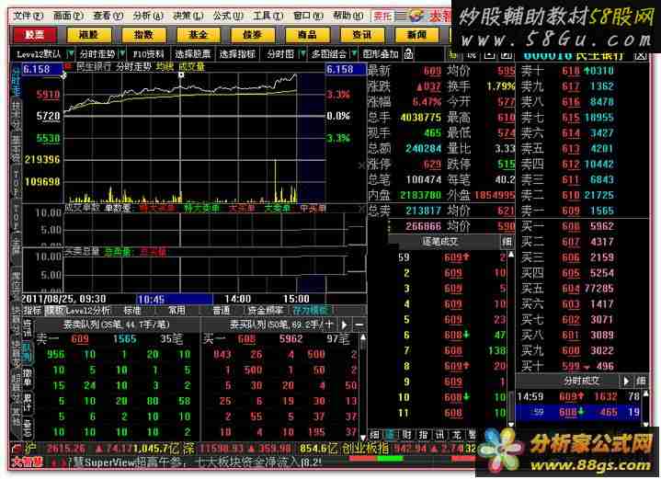
Task: Click the play arrow next to 委买队列
Action: point(345,325)
